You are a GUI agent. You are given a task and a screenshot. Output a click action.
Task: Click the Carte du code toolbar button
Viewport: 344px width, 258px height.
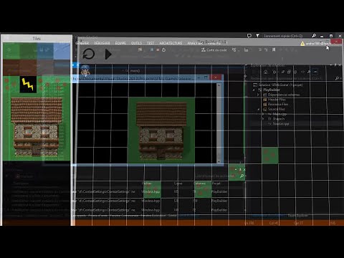[x=214, y=49]
